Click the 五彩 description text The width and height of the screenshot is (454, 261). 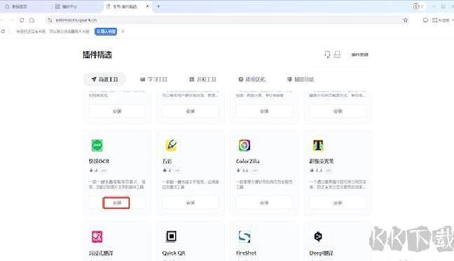191,185
